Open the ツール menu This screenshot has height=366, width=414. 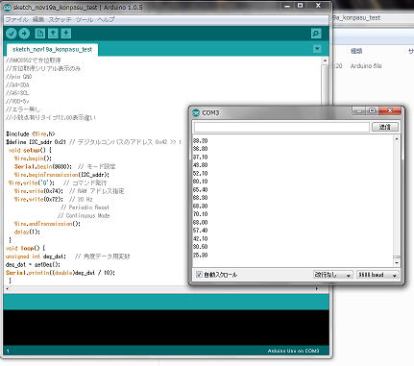coord(85,19)
